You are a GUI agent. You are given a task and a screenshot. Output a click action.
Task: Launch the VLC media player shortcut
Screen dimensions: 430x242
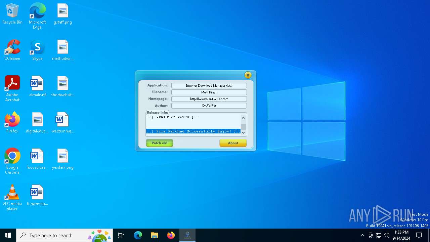coord(12,198)
